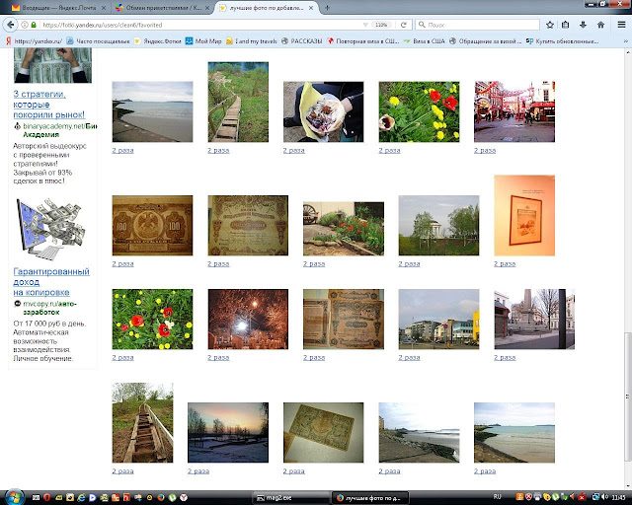Click the 110% zoom level indicator
The image size is (632, 505).
click(381, 25)
